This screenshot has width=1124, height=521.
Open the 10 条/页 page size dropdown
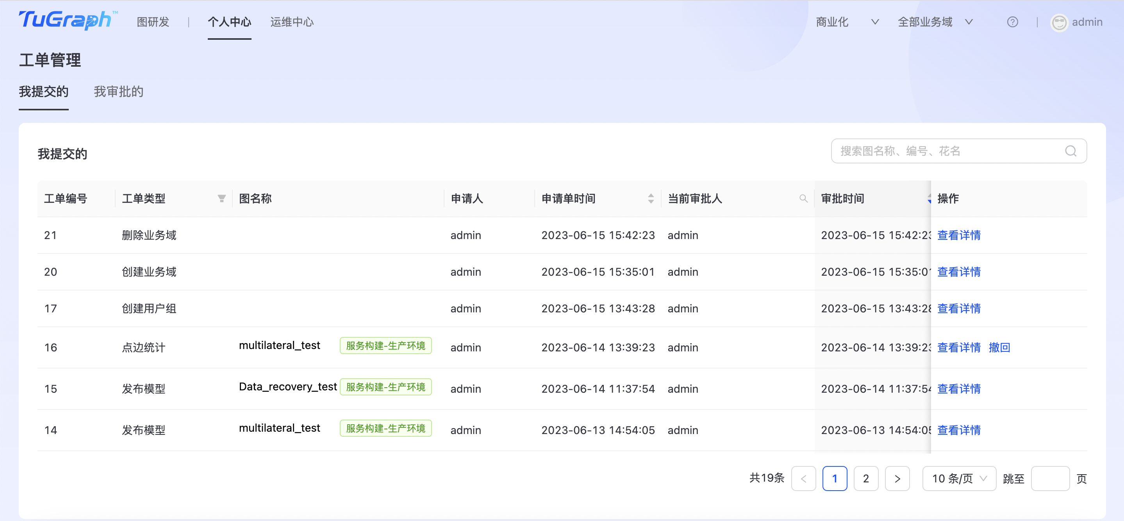pyautogui.click(x=959, y=478)
